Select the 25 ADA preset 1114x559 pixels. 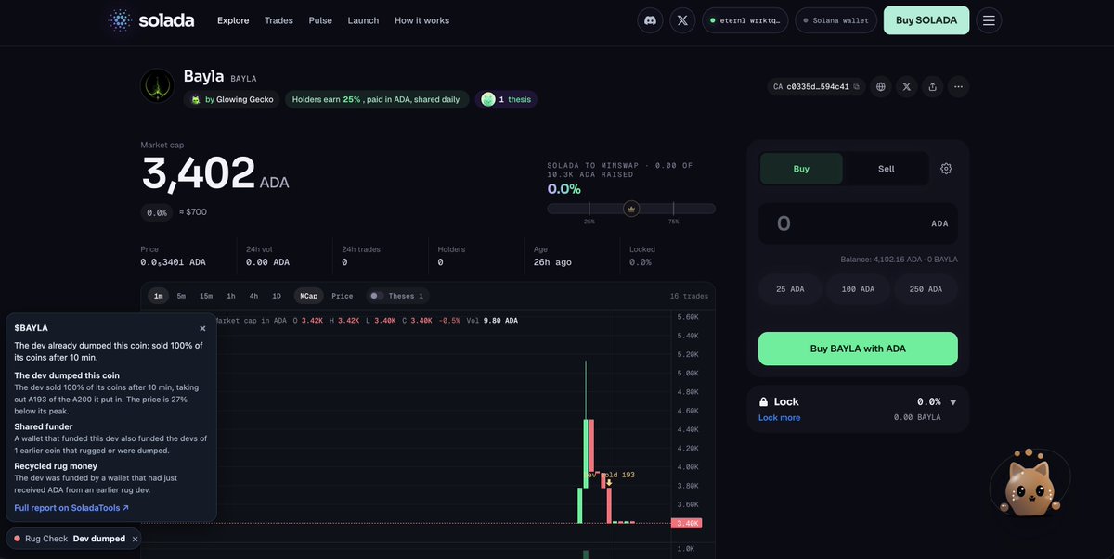790,289
